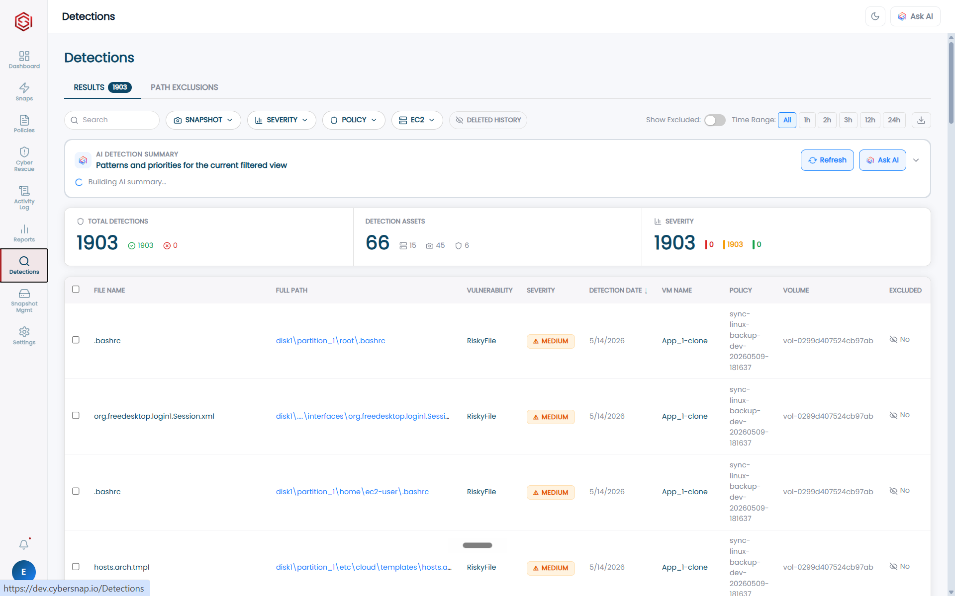Open the notifications bell
955x596 pixels.
tap(24, 544)
